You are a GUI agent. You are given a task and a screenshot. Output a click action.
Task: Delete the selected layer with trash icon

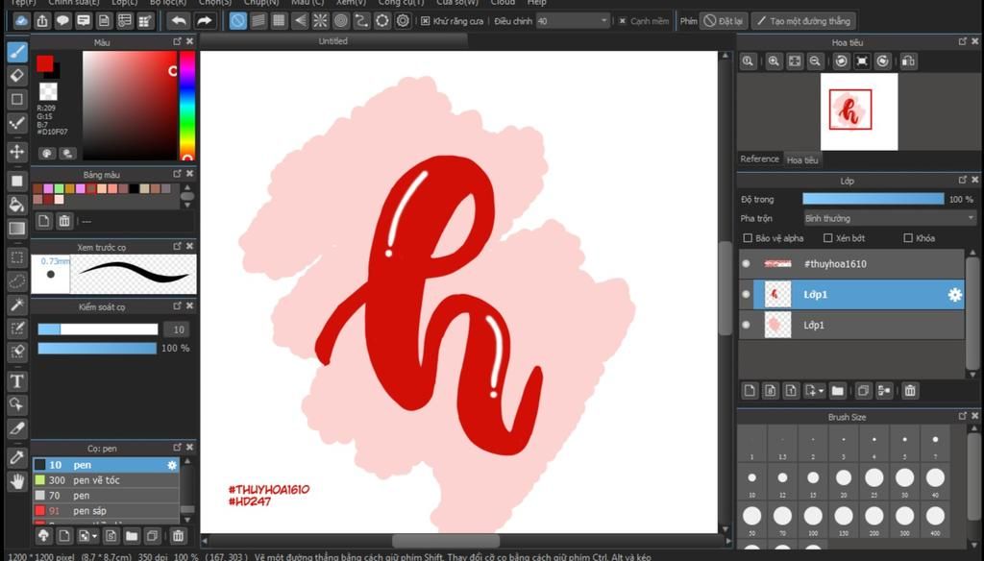(x=910, y=391)
